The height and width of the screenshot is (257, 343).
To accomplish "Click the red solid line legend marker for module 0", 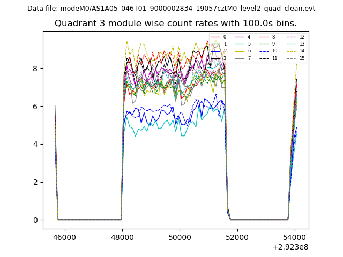I will coord(215,37).
